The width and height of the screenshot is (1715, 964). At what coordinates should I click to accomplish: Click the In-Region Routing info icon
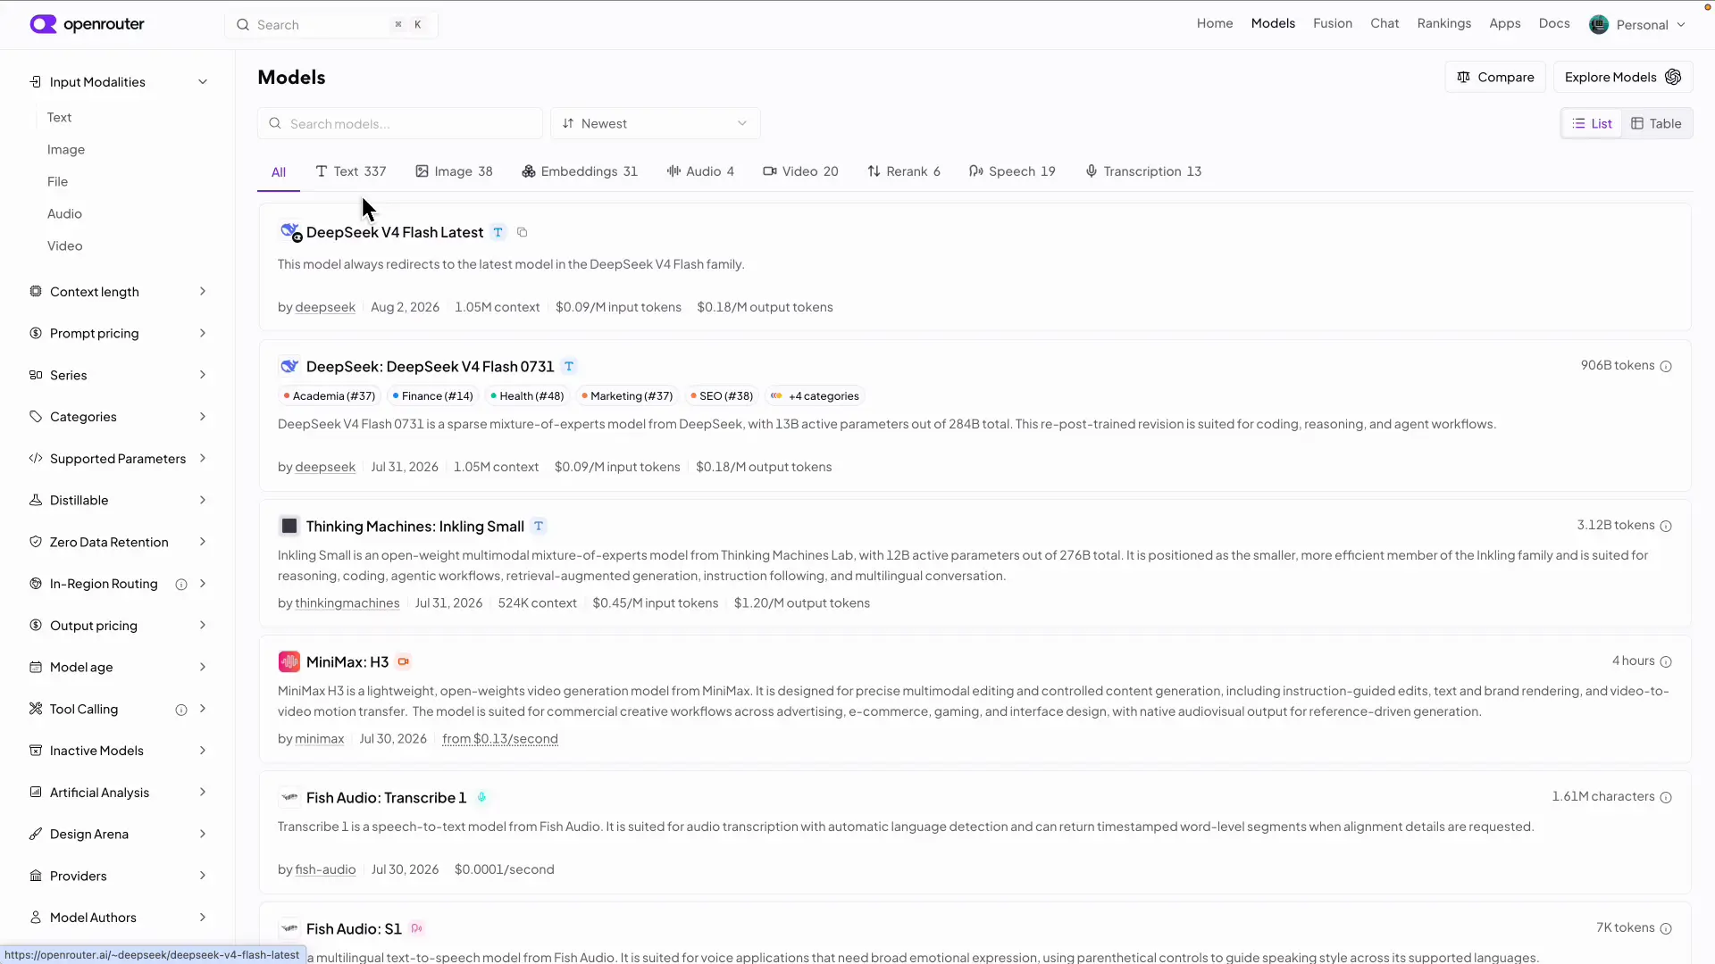[x=181, y=585]
